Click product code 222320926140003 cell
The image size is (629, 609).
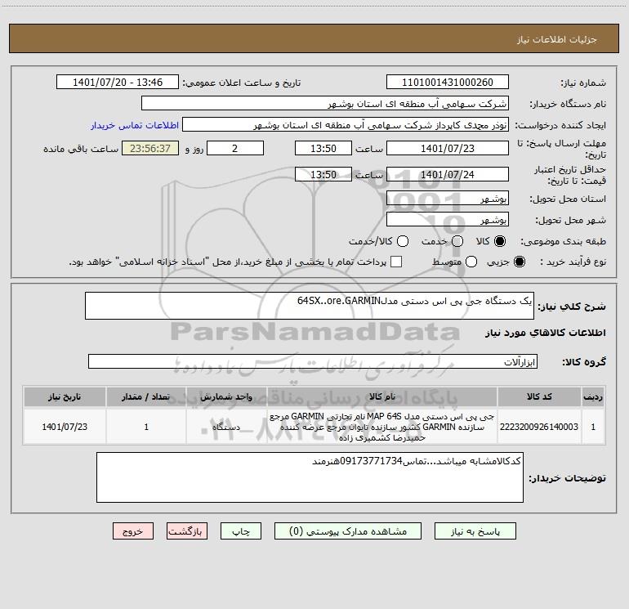[x=539, y=427]
